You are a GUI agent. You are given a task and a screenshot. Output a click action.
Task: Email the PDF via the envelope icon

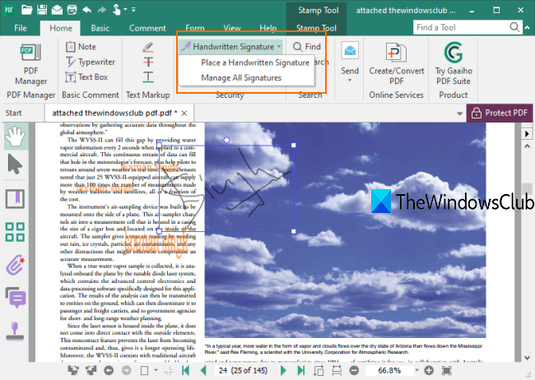click(57, 10)
